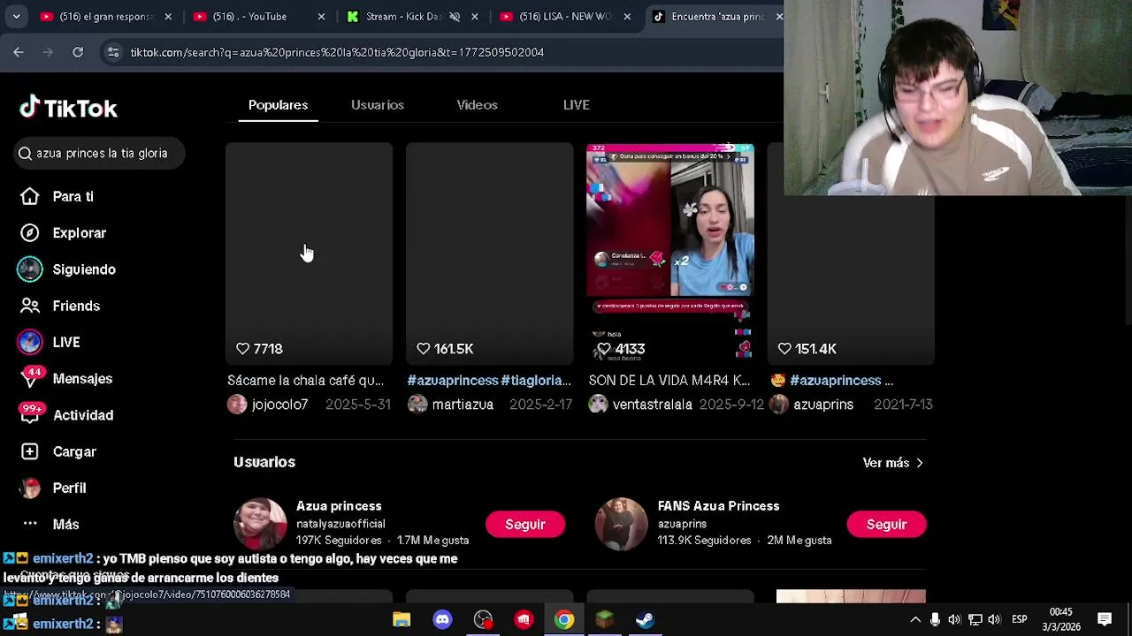This screenshot has height=636, width=1132.
Task: Click martiazua avatar under second video
Action: [417, 405]
